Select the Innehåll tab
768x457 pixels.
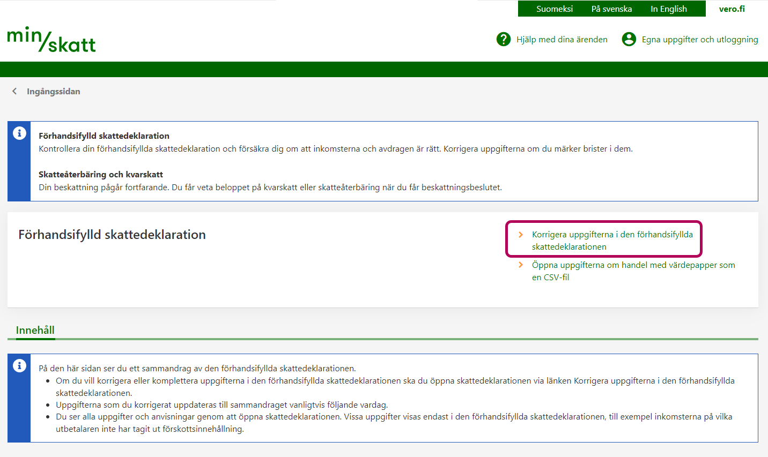[35, 330]
